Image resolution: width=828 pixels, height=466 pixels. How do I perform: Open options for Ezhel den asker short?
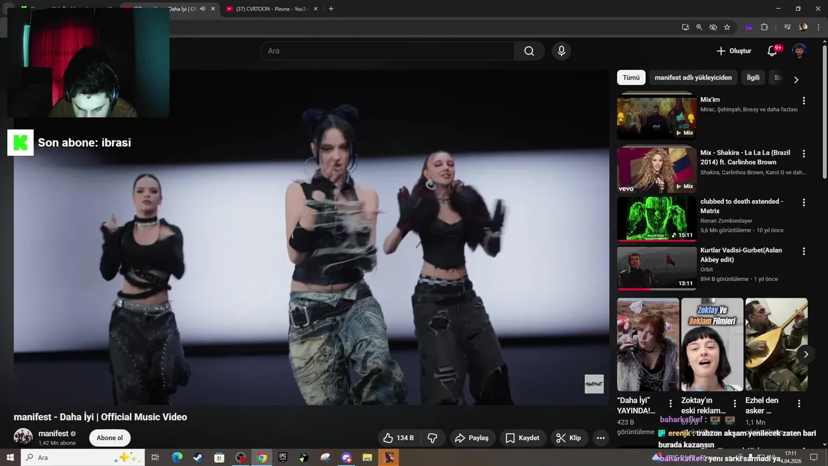pyautogui.click(x=799, y=404)
